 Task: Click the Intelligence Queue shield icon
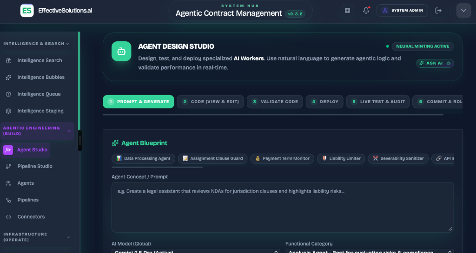(x=8, y=94)
